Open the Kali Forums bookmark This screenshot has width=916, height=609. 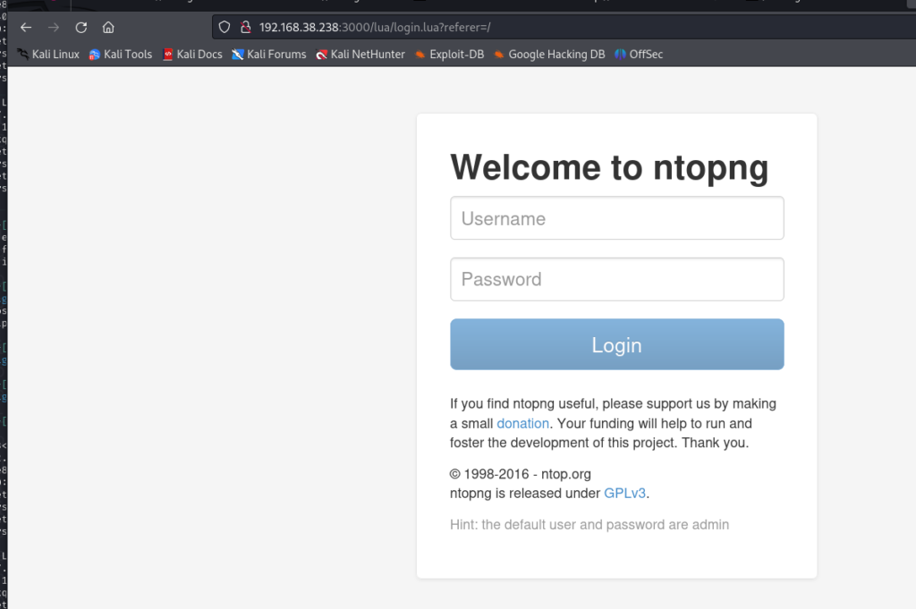point(268,55)
